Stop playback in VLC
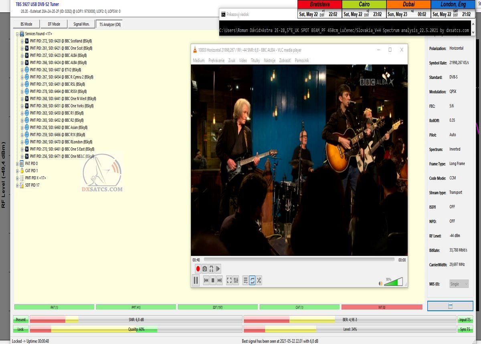Screen dimensions: 481x344 (x=213, y=280)
